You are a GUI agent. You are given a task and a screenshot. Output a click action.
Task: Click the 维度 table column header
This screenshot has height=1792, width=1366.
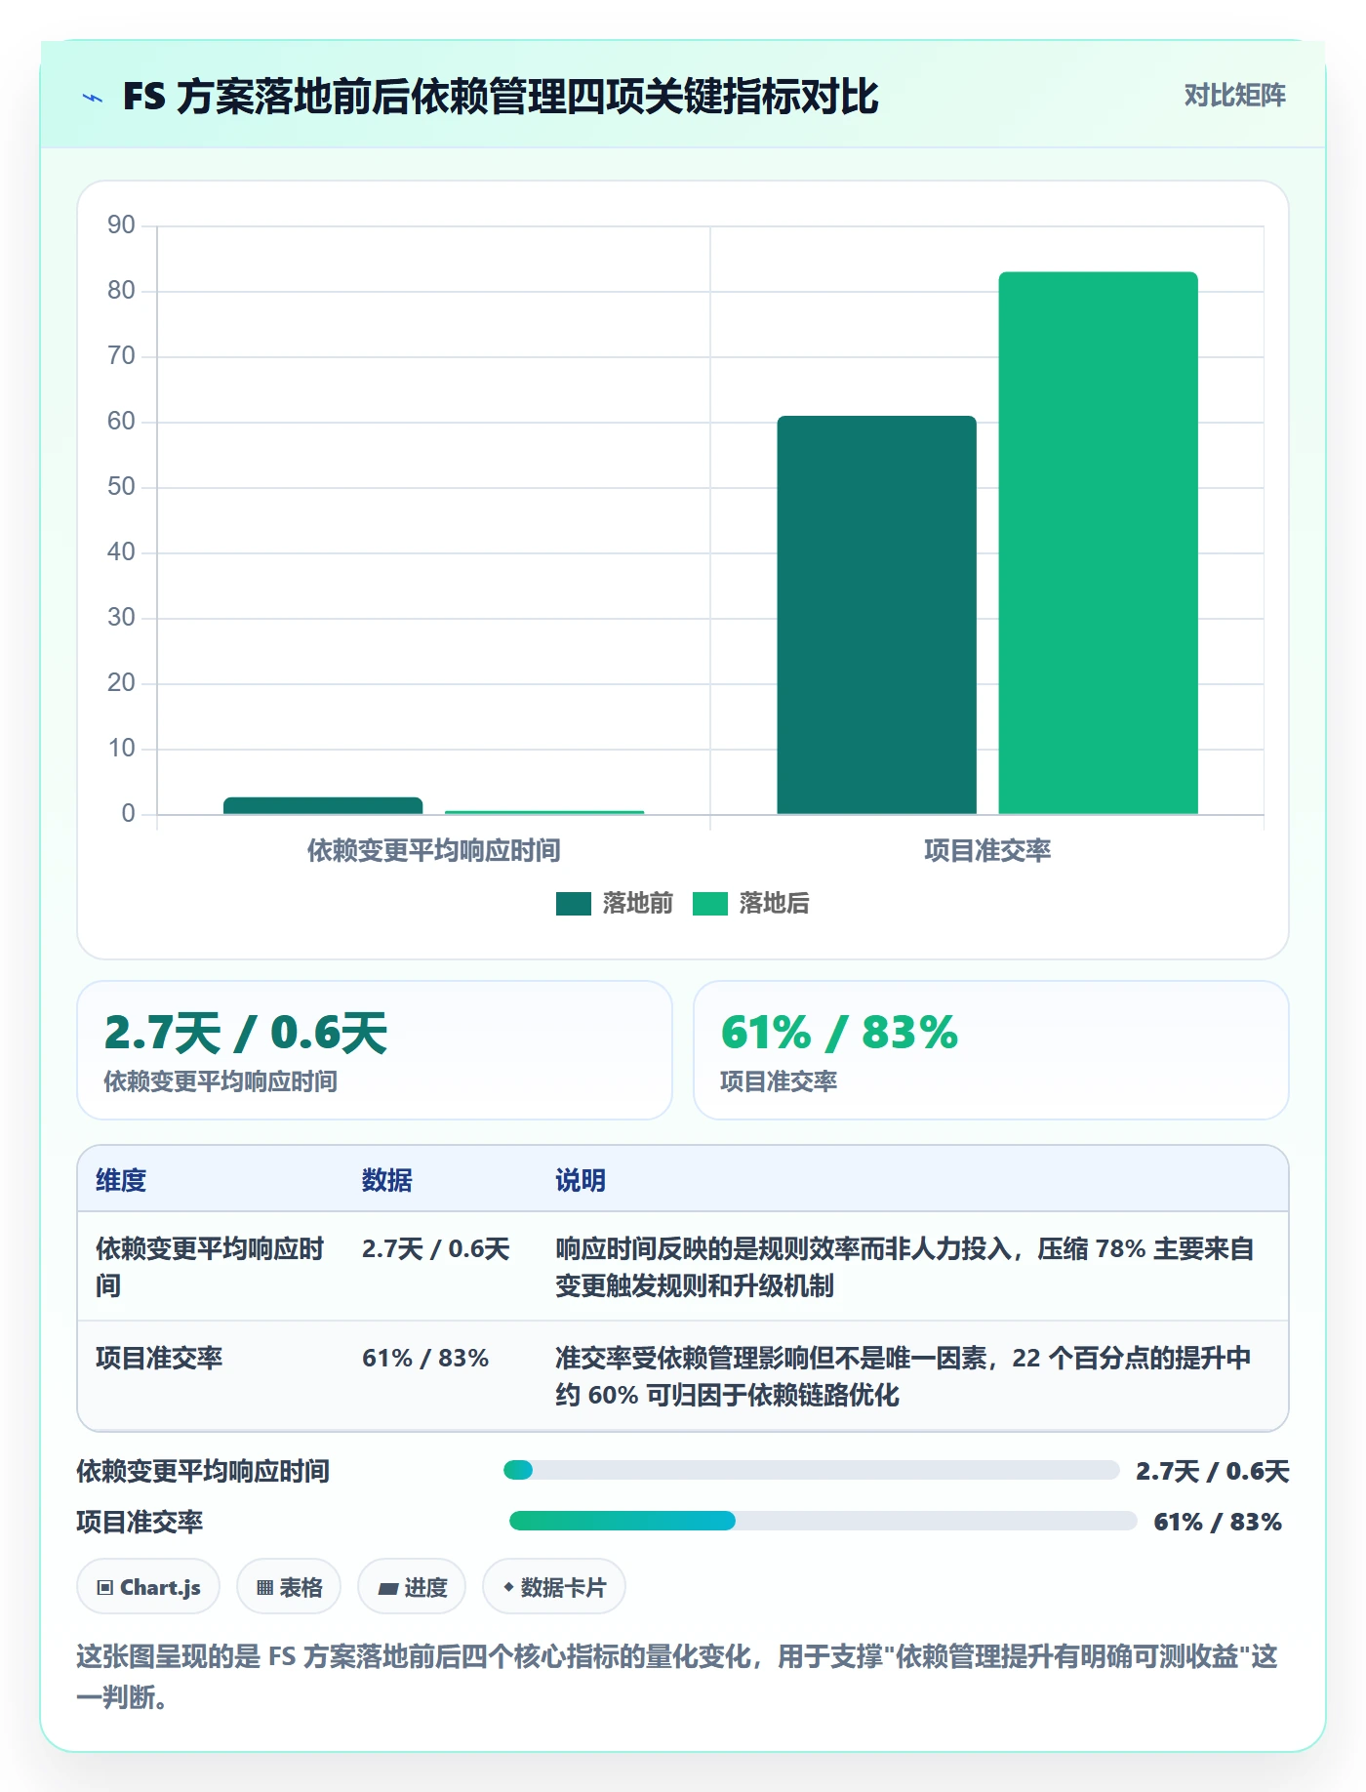point(121,1180)
